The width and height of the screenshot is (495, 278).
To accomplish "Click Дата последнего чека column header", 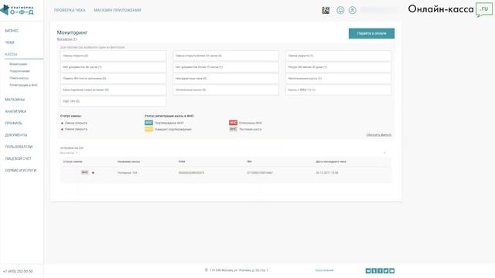I will (331, 161).
